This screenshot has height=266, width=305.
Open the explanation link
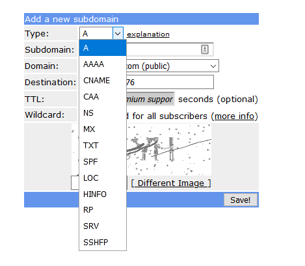[x=148, y=34]
